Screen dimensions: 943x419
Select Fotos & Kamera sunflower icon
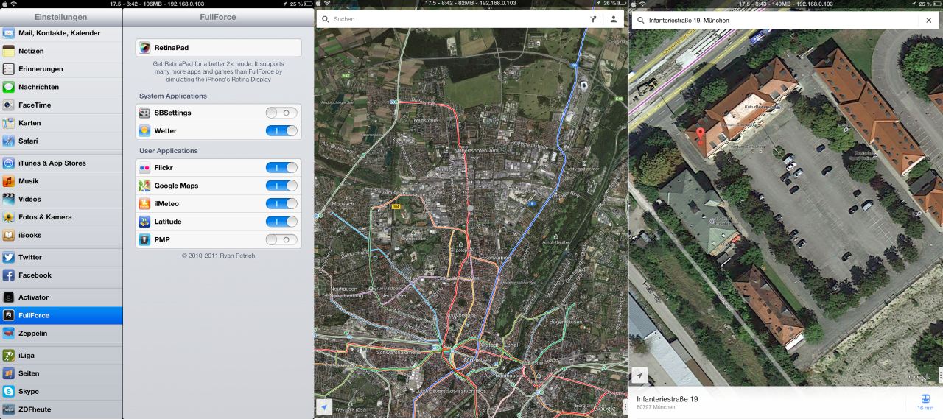coord(8,217)
